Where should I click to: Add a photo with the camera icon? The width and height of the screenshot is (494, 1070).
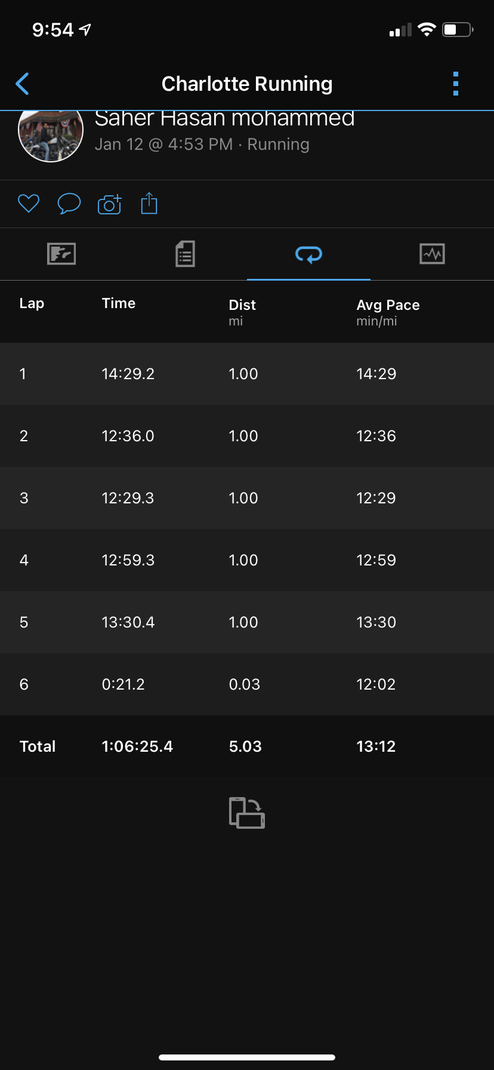point(109,204)
